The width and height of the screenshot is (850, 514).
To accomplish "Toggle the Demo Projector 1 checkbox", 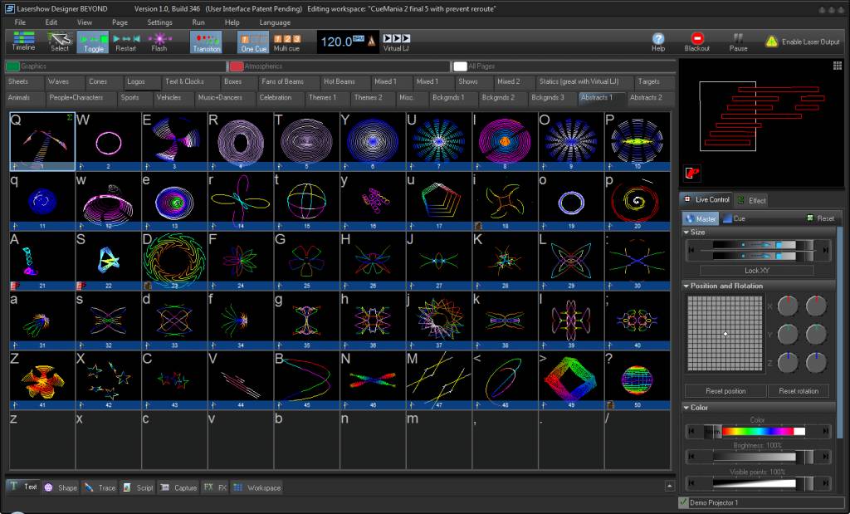I will pyautogui.click(x=683, y=502).
